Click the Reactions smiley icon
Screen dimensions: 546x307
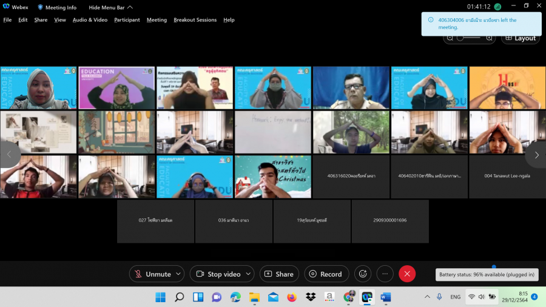point(363,274)
